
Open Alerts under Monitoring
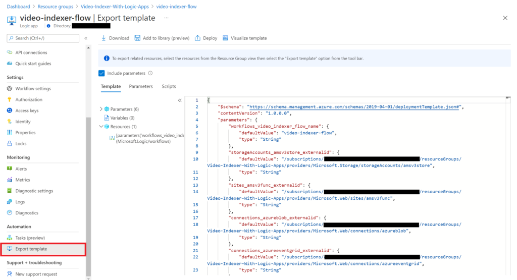21,169
